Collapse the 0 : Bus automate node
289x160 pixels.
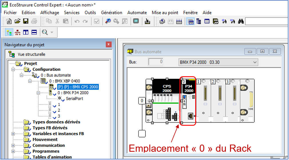pos(21,75)
